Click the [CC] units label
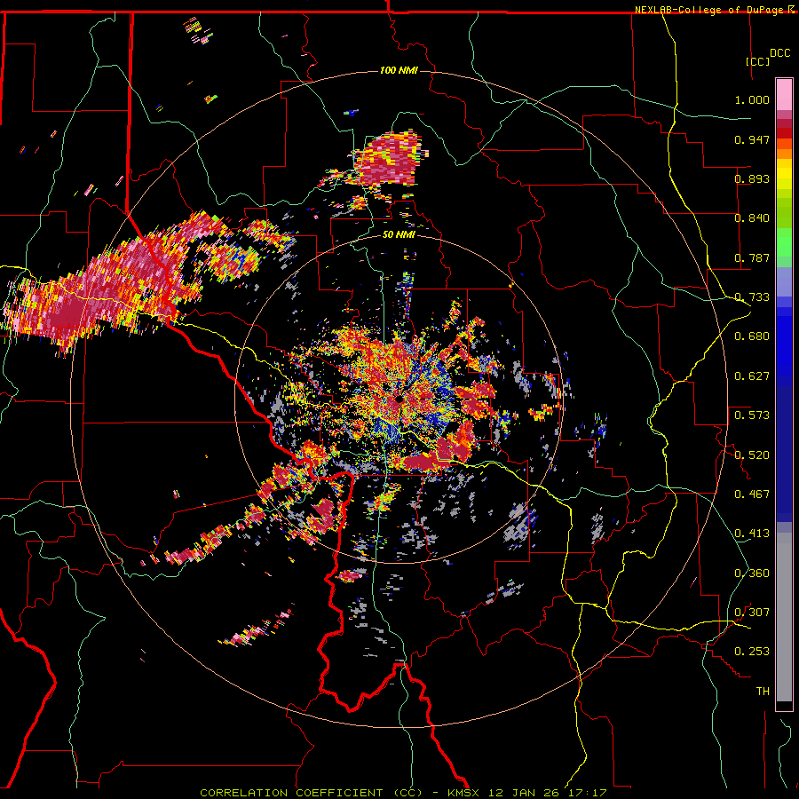 tap(758, 61)
